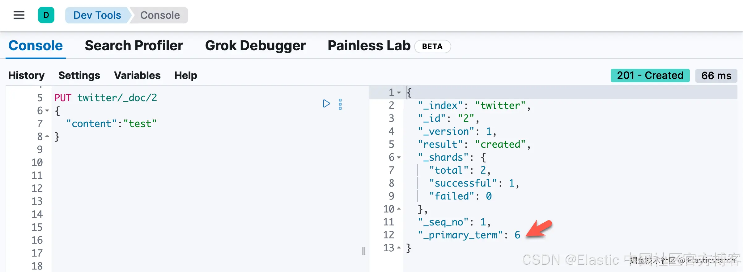Select the Console tab

click(36, 46)
